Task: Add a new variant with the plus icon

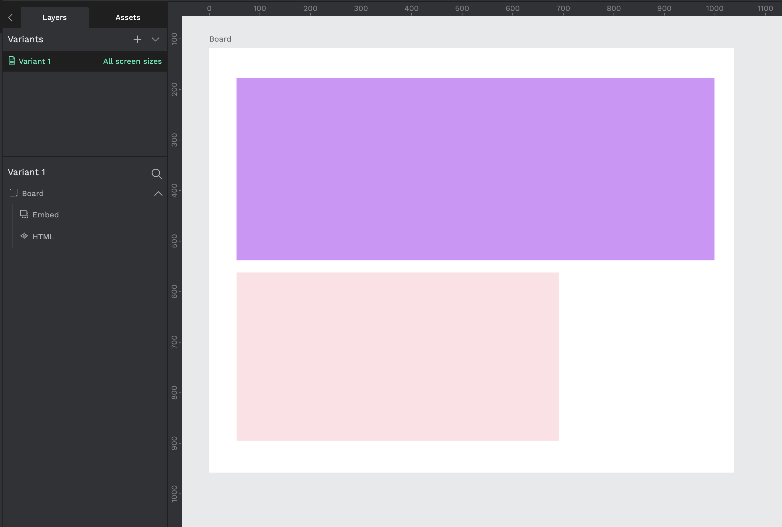Action: point(137,39)
